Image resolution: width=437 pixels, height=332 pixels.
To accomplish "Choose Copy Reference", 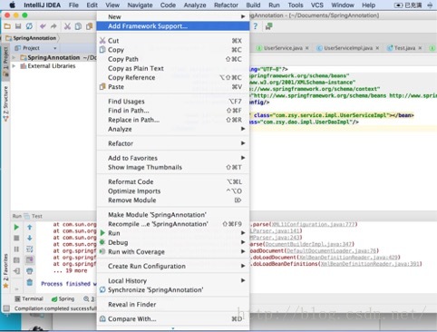I will pos(173,77).
